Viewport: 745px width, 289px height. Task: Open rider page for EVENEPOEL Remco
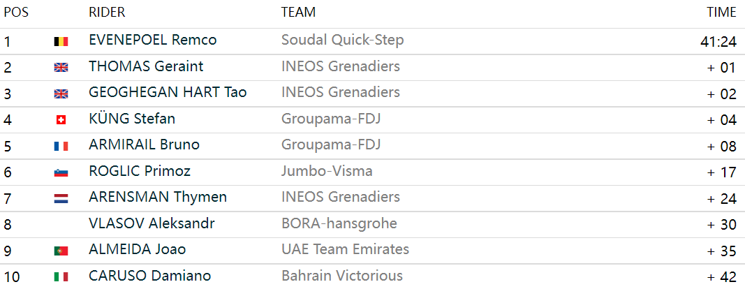click(152, 40)
